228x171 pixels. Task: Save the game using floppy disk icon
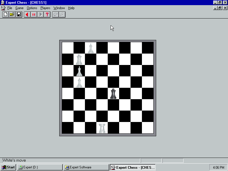19,15
